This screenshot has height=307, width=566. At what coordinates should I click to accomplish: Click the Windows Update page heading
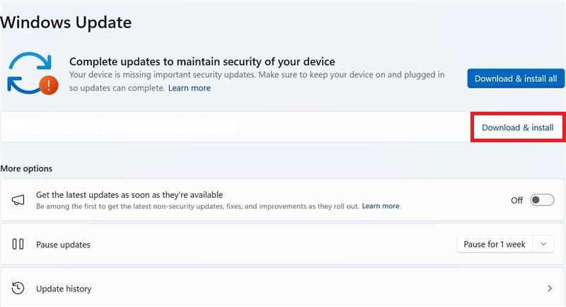[66, 22]
